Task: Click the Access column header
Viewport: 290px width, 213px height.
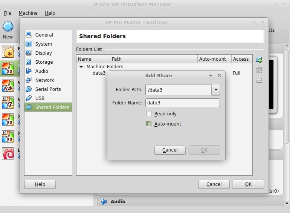Action: [x=242, y=59]
